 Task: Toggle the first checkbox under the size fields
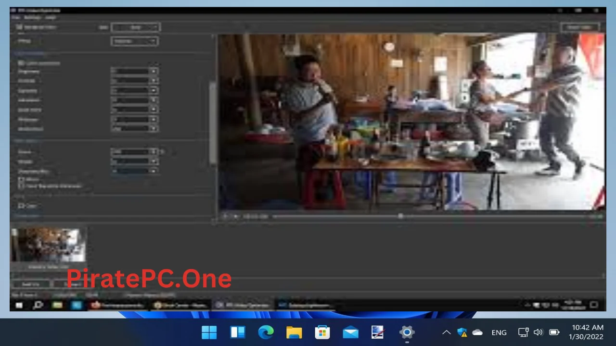[21, 180]
